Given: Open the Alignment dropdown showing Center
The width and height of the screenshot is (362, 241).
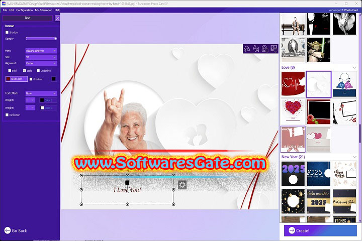Looking at the screenshot, I should tap(41, 63).
